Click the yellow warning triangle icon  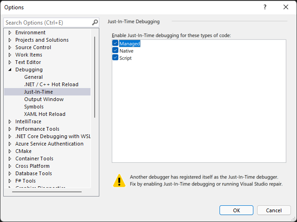pos(119,180)
